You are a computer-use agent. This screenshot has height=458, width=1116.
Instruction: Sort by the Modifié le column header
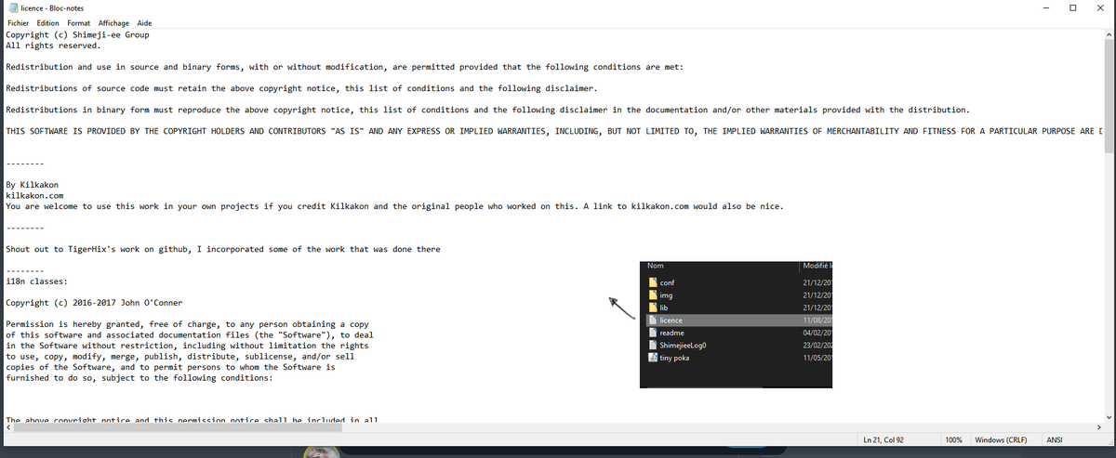(816, 267)
